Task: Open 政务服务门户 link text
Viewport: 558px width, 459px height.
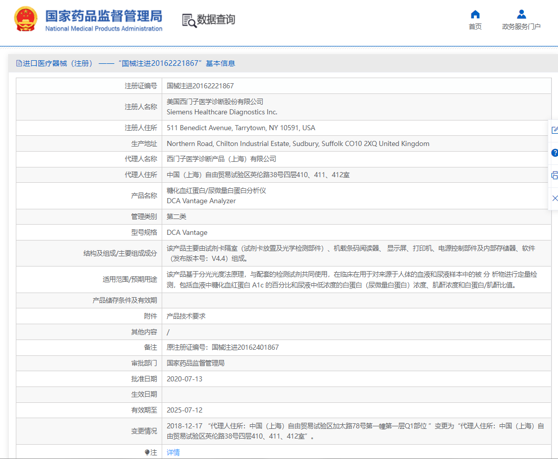Action: click(521, 27)
